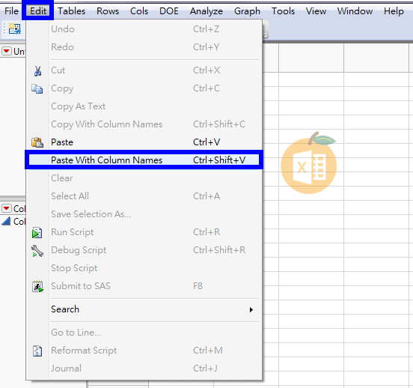Open the Analyze menu
Screen dimensions: 413x388
point(206,11)
